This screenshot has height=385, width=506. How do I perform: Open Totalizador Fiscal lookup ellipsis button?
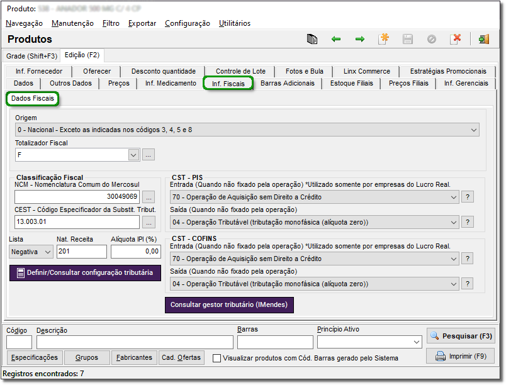[149, 155]
